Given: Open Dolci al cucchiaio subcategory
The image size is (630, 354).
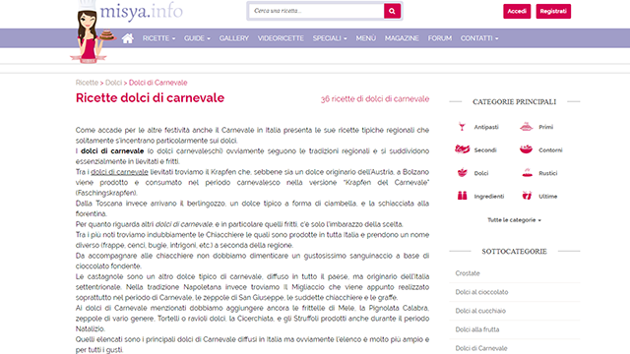Looking at the screenshot, I should point(480,311).
